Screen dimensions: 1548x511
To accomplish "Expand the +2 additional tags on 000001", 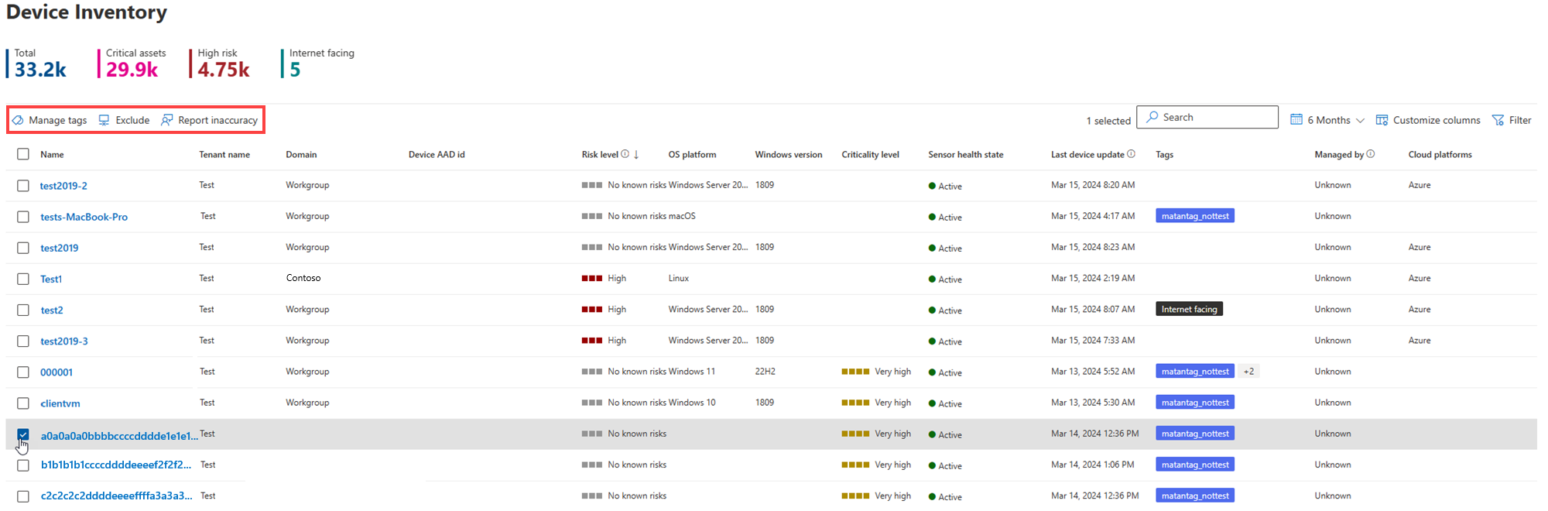I will pyautogui.click(x=1248, y=372).
